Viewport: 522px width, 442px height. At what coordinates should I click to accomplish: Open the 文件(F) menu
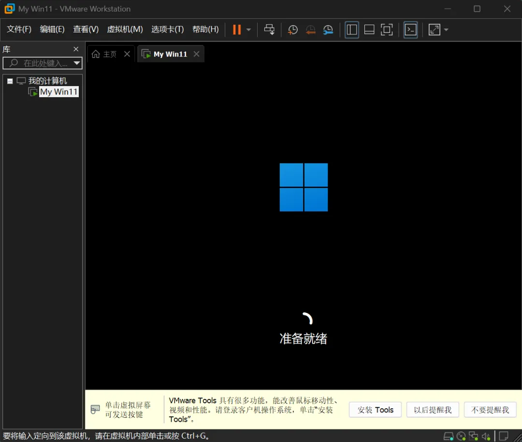pyautogui.click(x=19, y=29)
